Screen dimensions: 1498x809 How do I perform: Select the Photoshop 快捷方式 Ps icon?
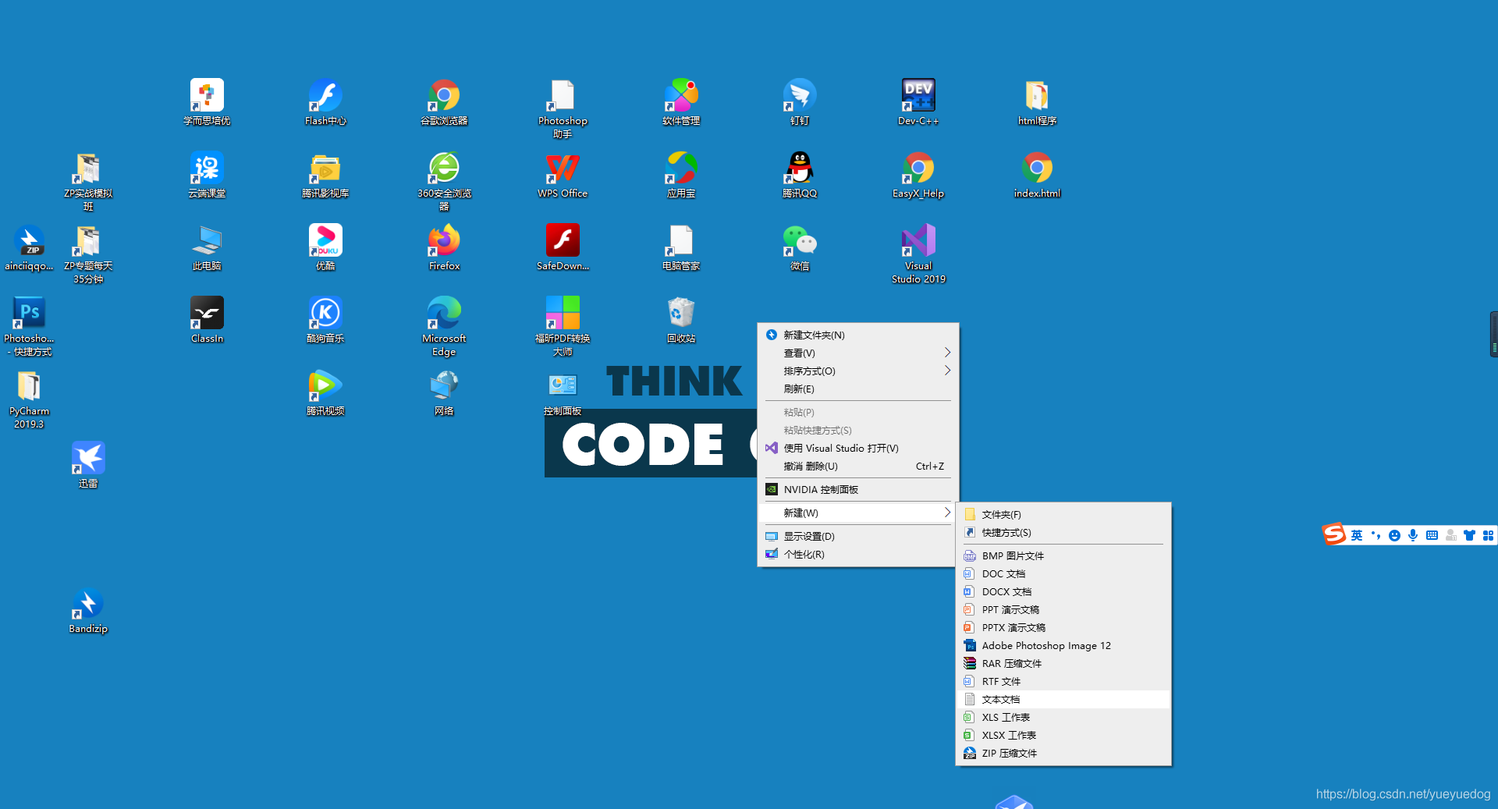pyautogui.click(x=29, y=326)
